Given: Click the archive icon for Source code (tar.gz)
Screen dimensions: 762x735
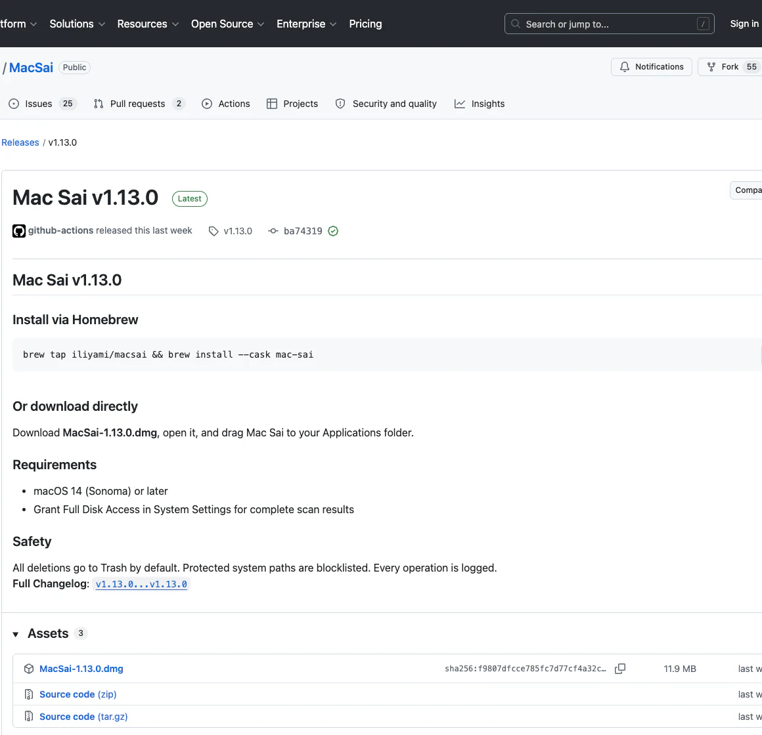Looking at the screenshot, I should click(29, 717).
